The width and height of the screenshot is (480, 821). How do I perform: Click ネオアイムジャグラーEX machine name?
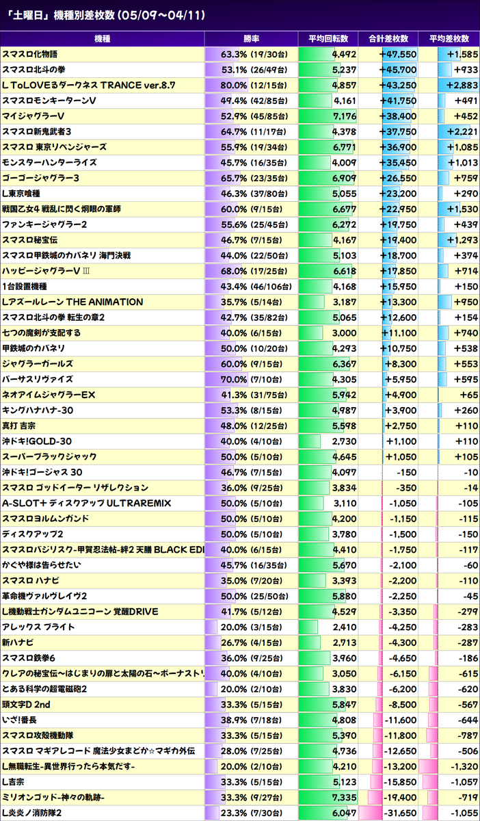[49, 395]
